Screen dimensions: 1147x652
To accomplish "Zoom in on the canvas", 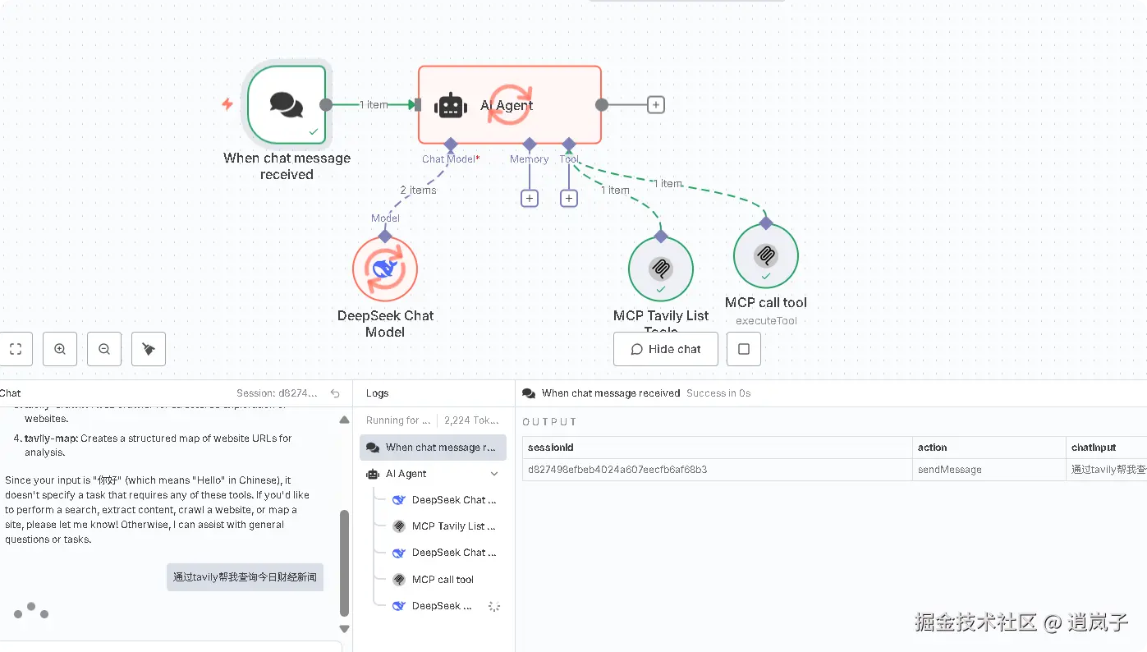I will [60, 349].
